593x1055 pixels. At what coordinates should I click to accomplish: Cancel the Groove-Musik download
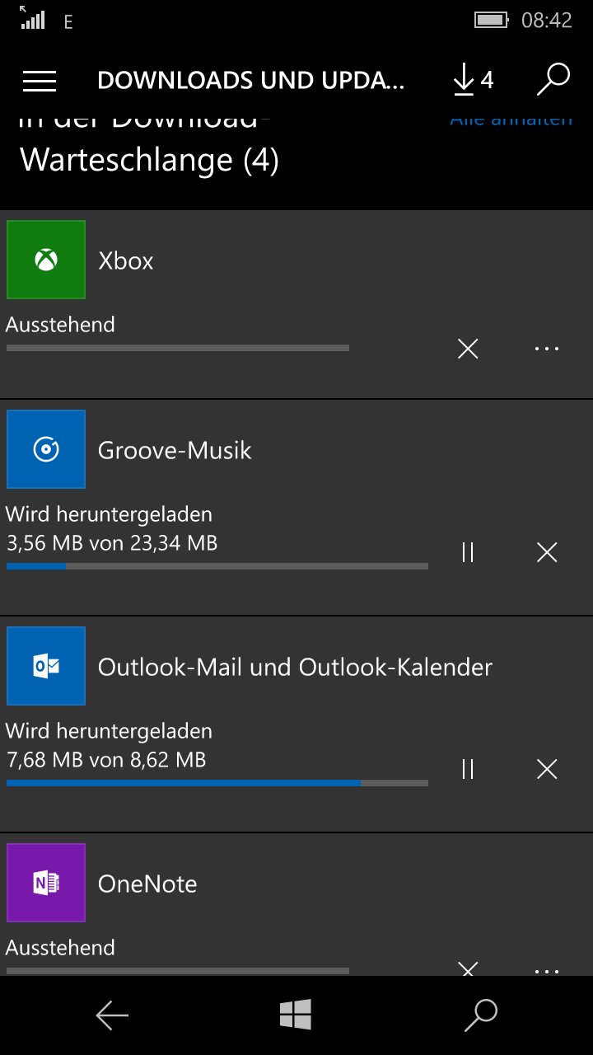[547, 552]
